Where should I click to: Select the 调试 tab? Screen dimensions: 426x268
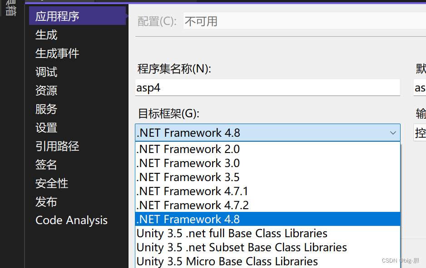point(46,72)
